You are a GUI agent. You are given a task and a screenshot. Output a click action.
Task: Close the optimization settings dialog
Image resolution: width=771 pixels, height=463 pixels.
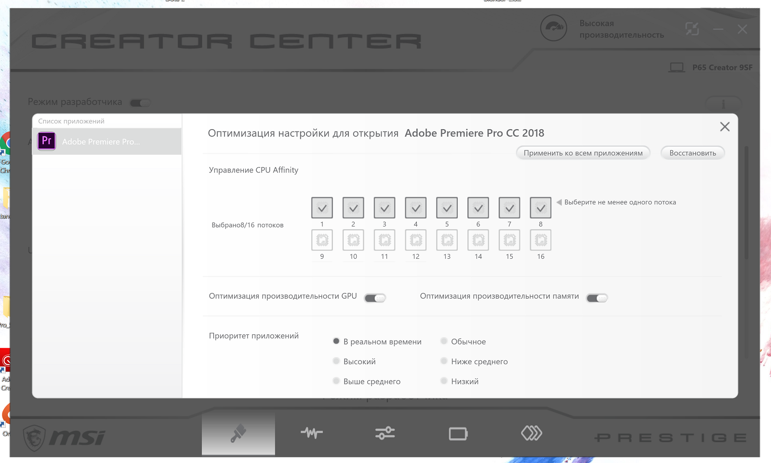[x=725, y=127]
